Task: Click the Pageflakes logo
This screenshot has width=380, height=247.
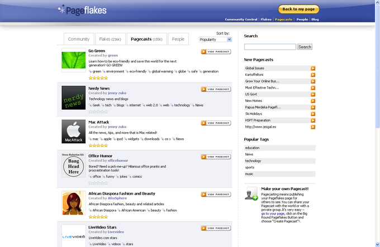Action: point(82,10)
